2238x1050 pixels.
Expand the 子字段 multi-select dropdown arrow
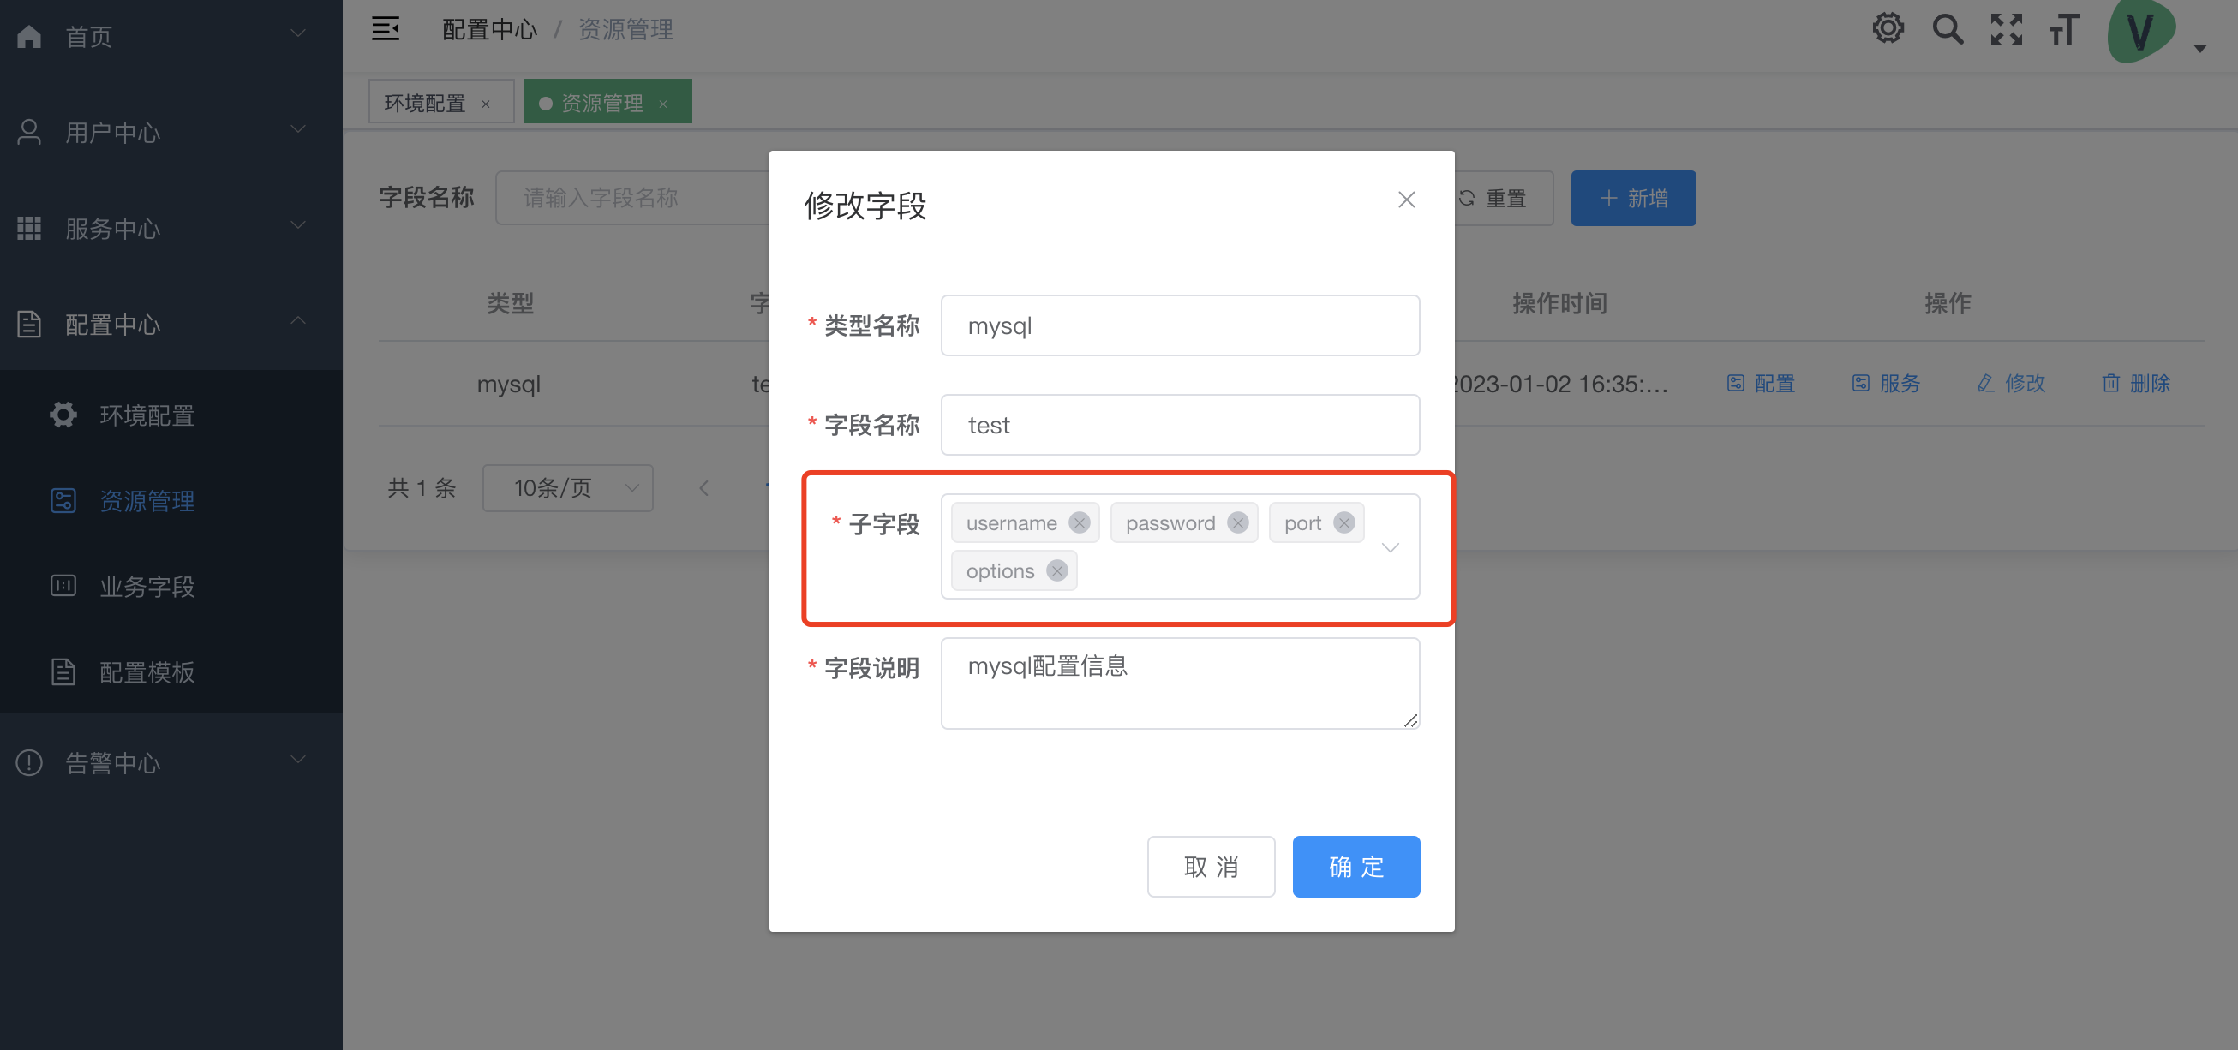(x=1390, y=547)
